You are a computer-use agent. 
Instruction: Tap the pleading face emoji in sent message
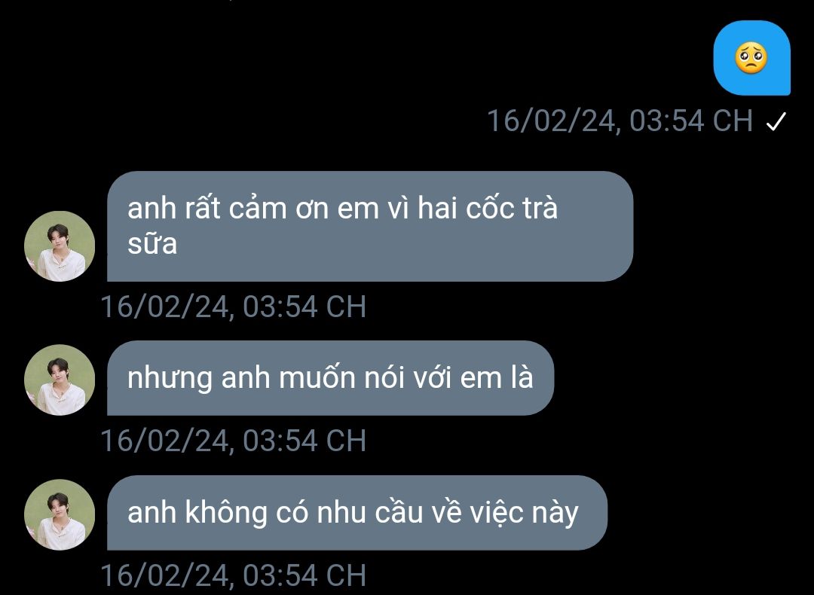coord(751,58)
